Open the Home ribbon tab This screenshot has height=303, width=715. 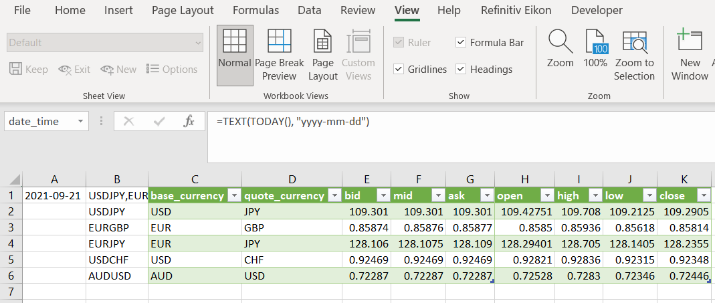pos(70,10)
